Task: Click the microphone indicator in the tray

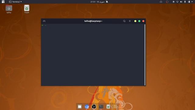Action: [185, 2]
